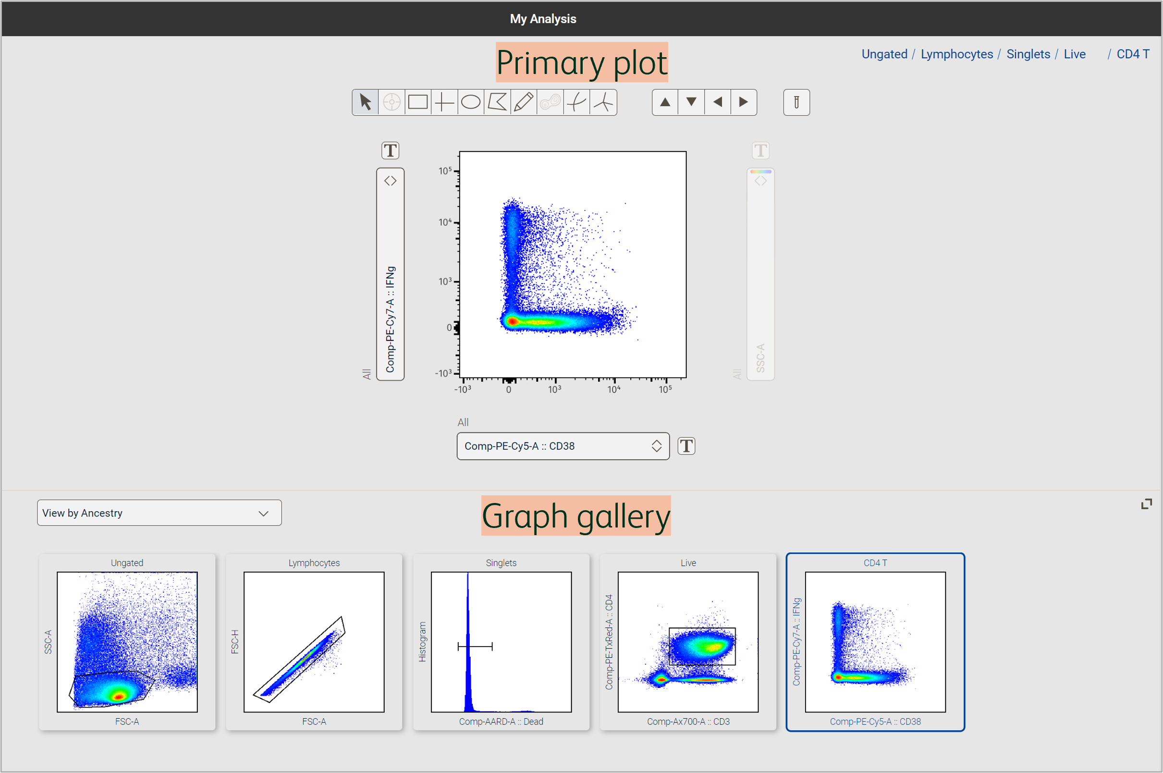Image resolution: width=1163 pixels, height=773 pixels.
Task: Select the Live population breadcrumb
Action: pos(1074,54)
